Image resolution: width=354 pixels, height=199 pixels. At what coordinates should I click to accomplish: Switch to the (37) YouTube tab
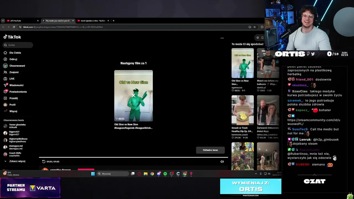click(x=22, y=21)
